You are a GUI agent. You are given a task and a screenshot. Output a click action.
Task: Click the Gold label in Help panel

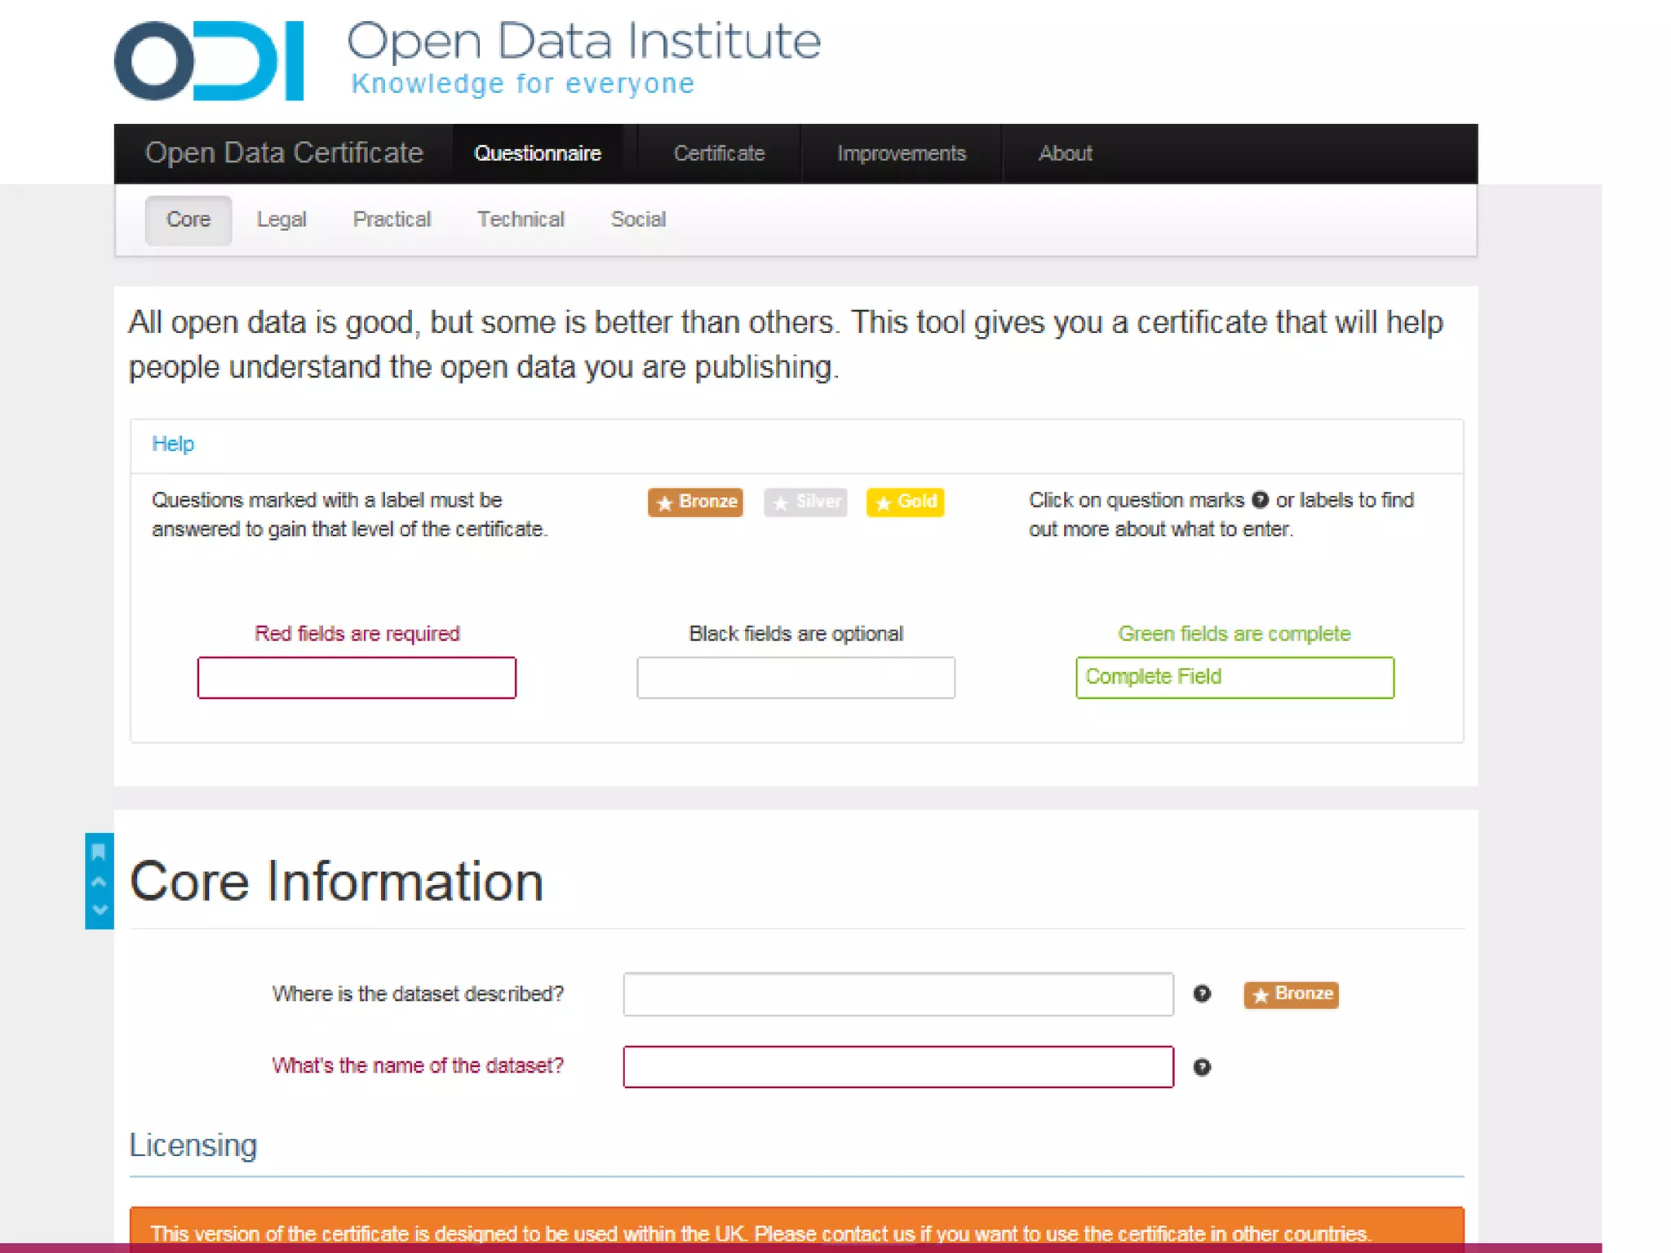coord(905,502)
